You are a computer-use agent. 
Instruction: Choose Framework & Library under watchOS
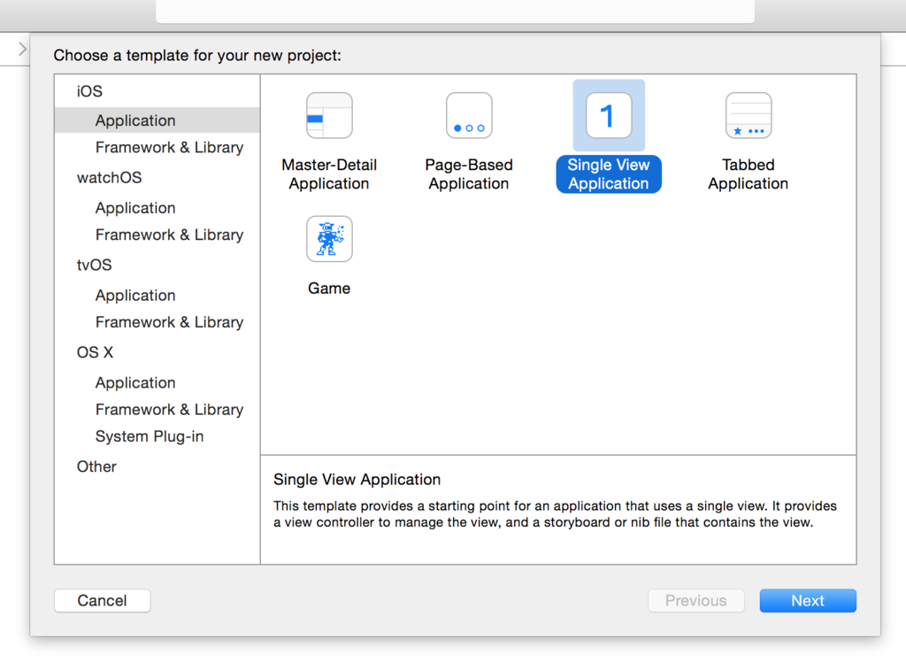pyautogui.click(x=169, y=235)
